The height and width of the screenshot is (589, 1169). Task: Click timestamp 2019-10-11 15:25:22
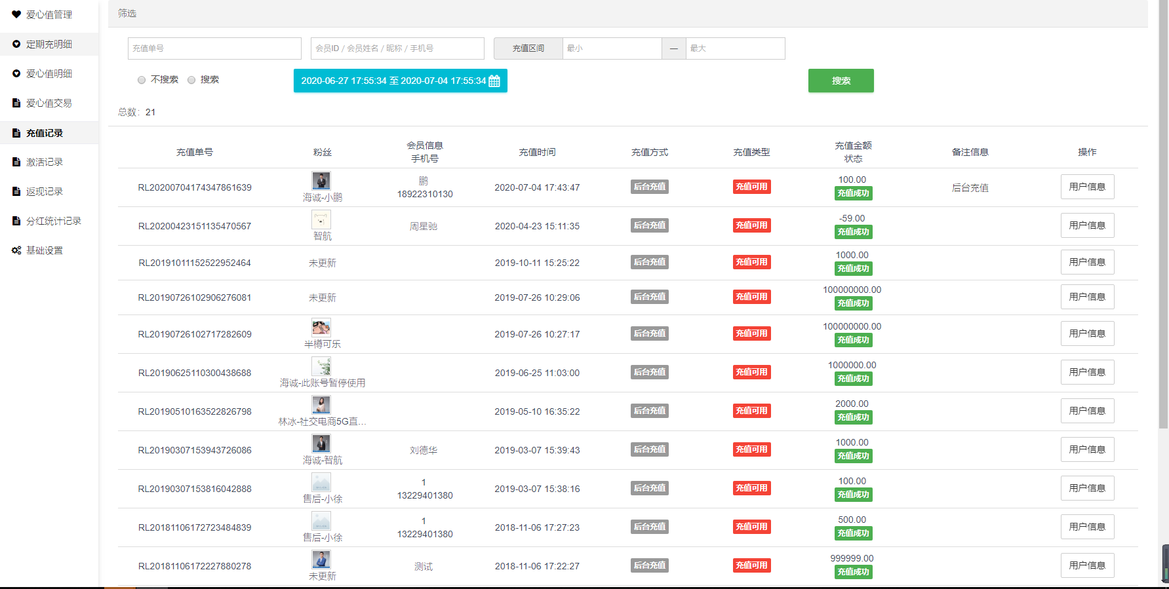point(537,263)
